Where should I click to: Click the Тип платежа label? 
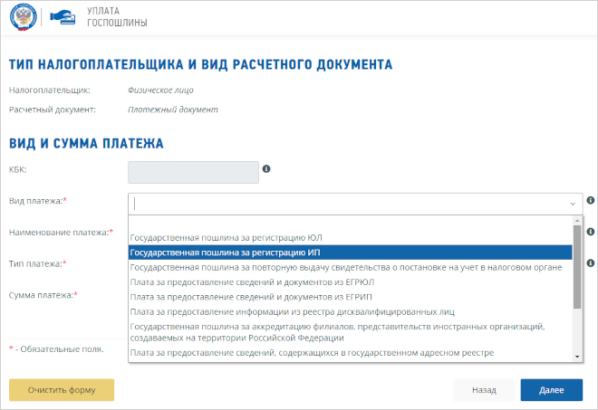click(x=38, y=263)
